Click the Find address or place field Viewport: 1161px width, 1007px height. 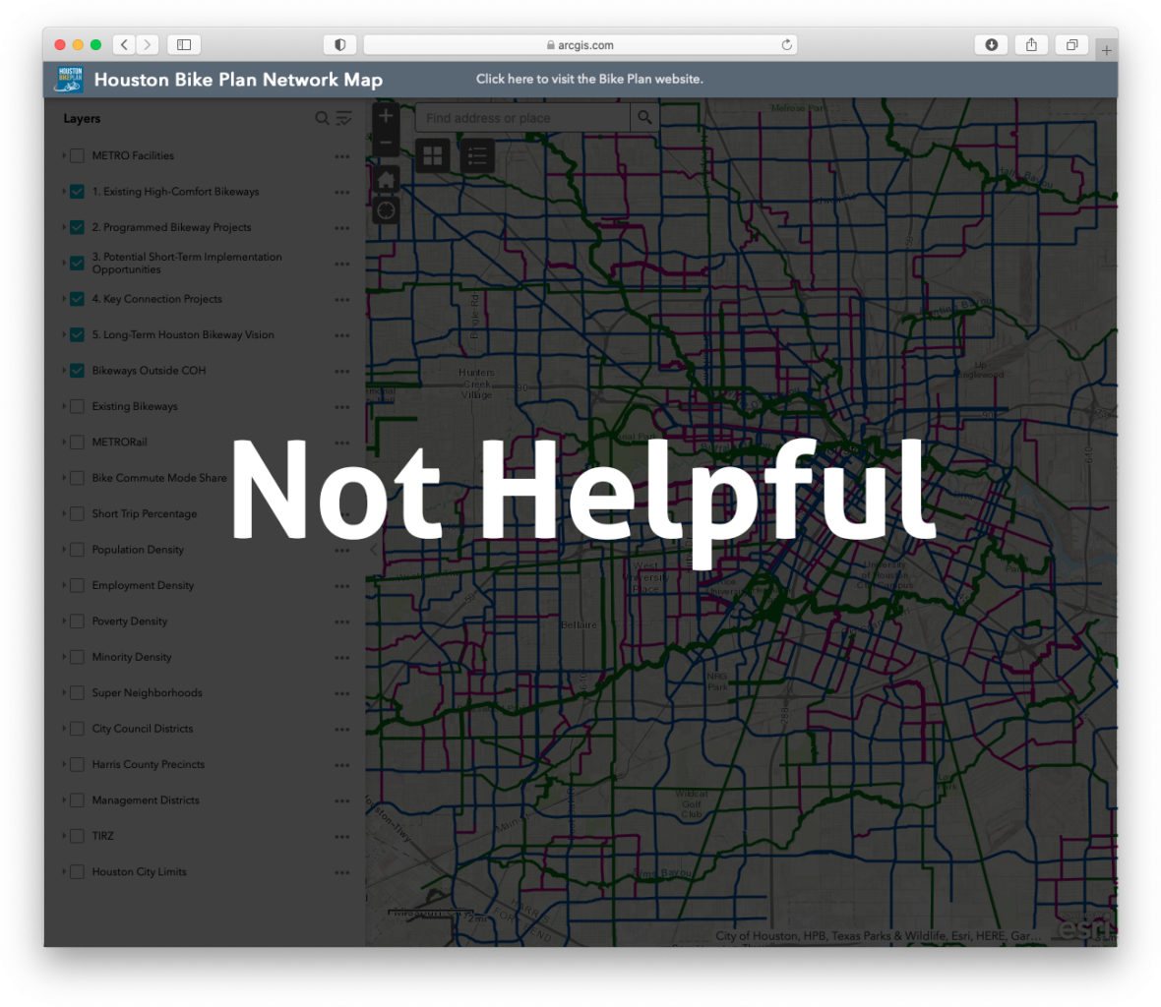point(522,118)
